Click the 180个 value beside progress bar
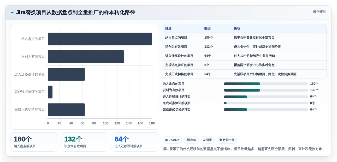The height and width of the screenshot is (162, 337). (314, 84)
